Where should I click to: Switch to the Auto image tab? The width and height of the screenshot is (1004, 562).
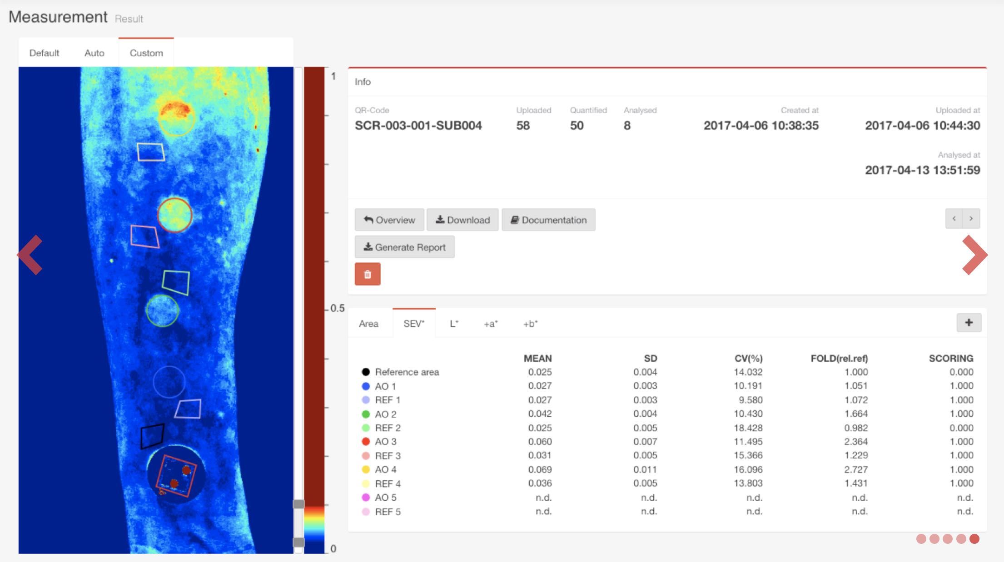point(94,53)
